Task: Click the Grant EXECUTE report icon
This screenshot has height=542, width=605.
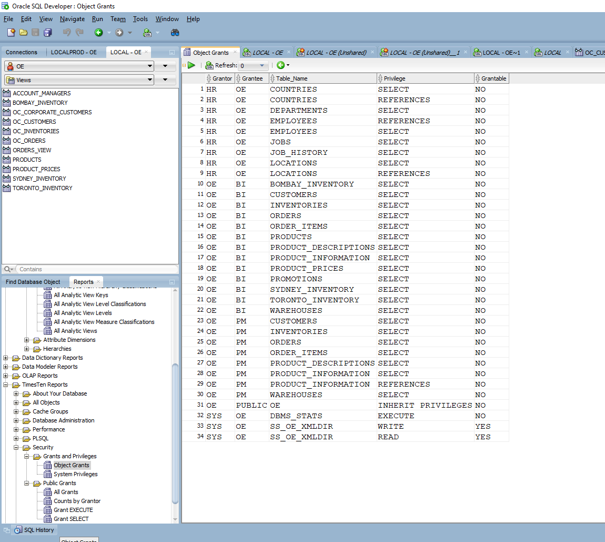Action: pos(47,510)
